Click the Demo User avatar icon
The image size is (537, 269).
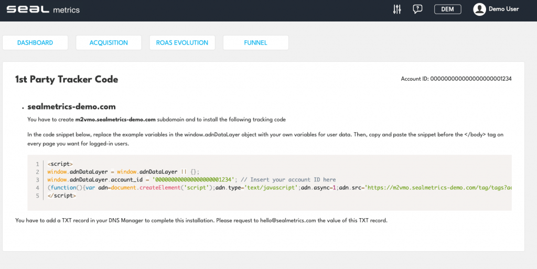pyautogui.click(x=479, y=9)
